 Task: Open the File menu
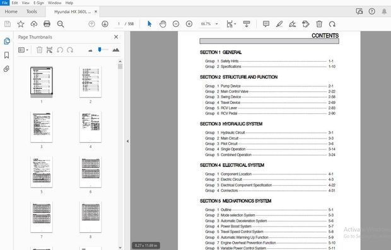point(5,3)
